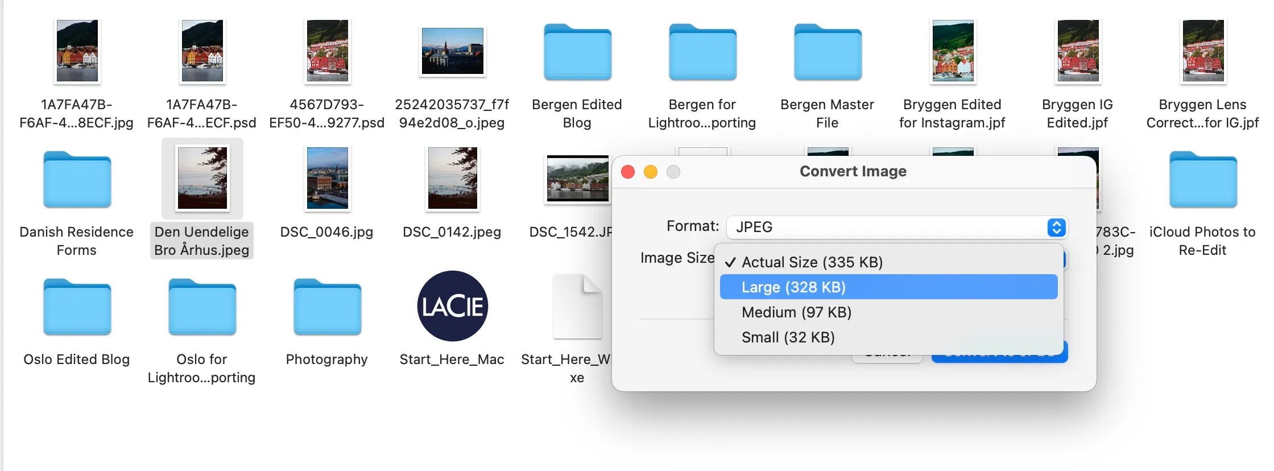Select Bryggen Edited for Instagram.jpf file icon
This screenshot has height=471, width=1274.
(x=953, y=51)
